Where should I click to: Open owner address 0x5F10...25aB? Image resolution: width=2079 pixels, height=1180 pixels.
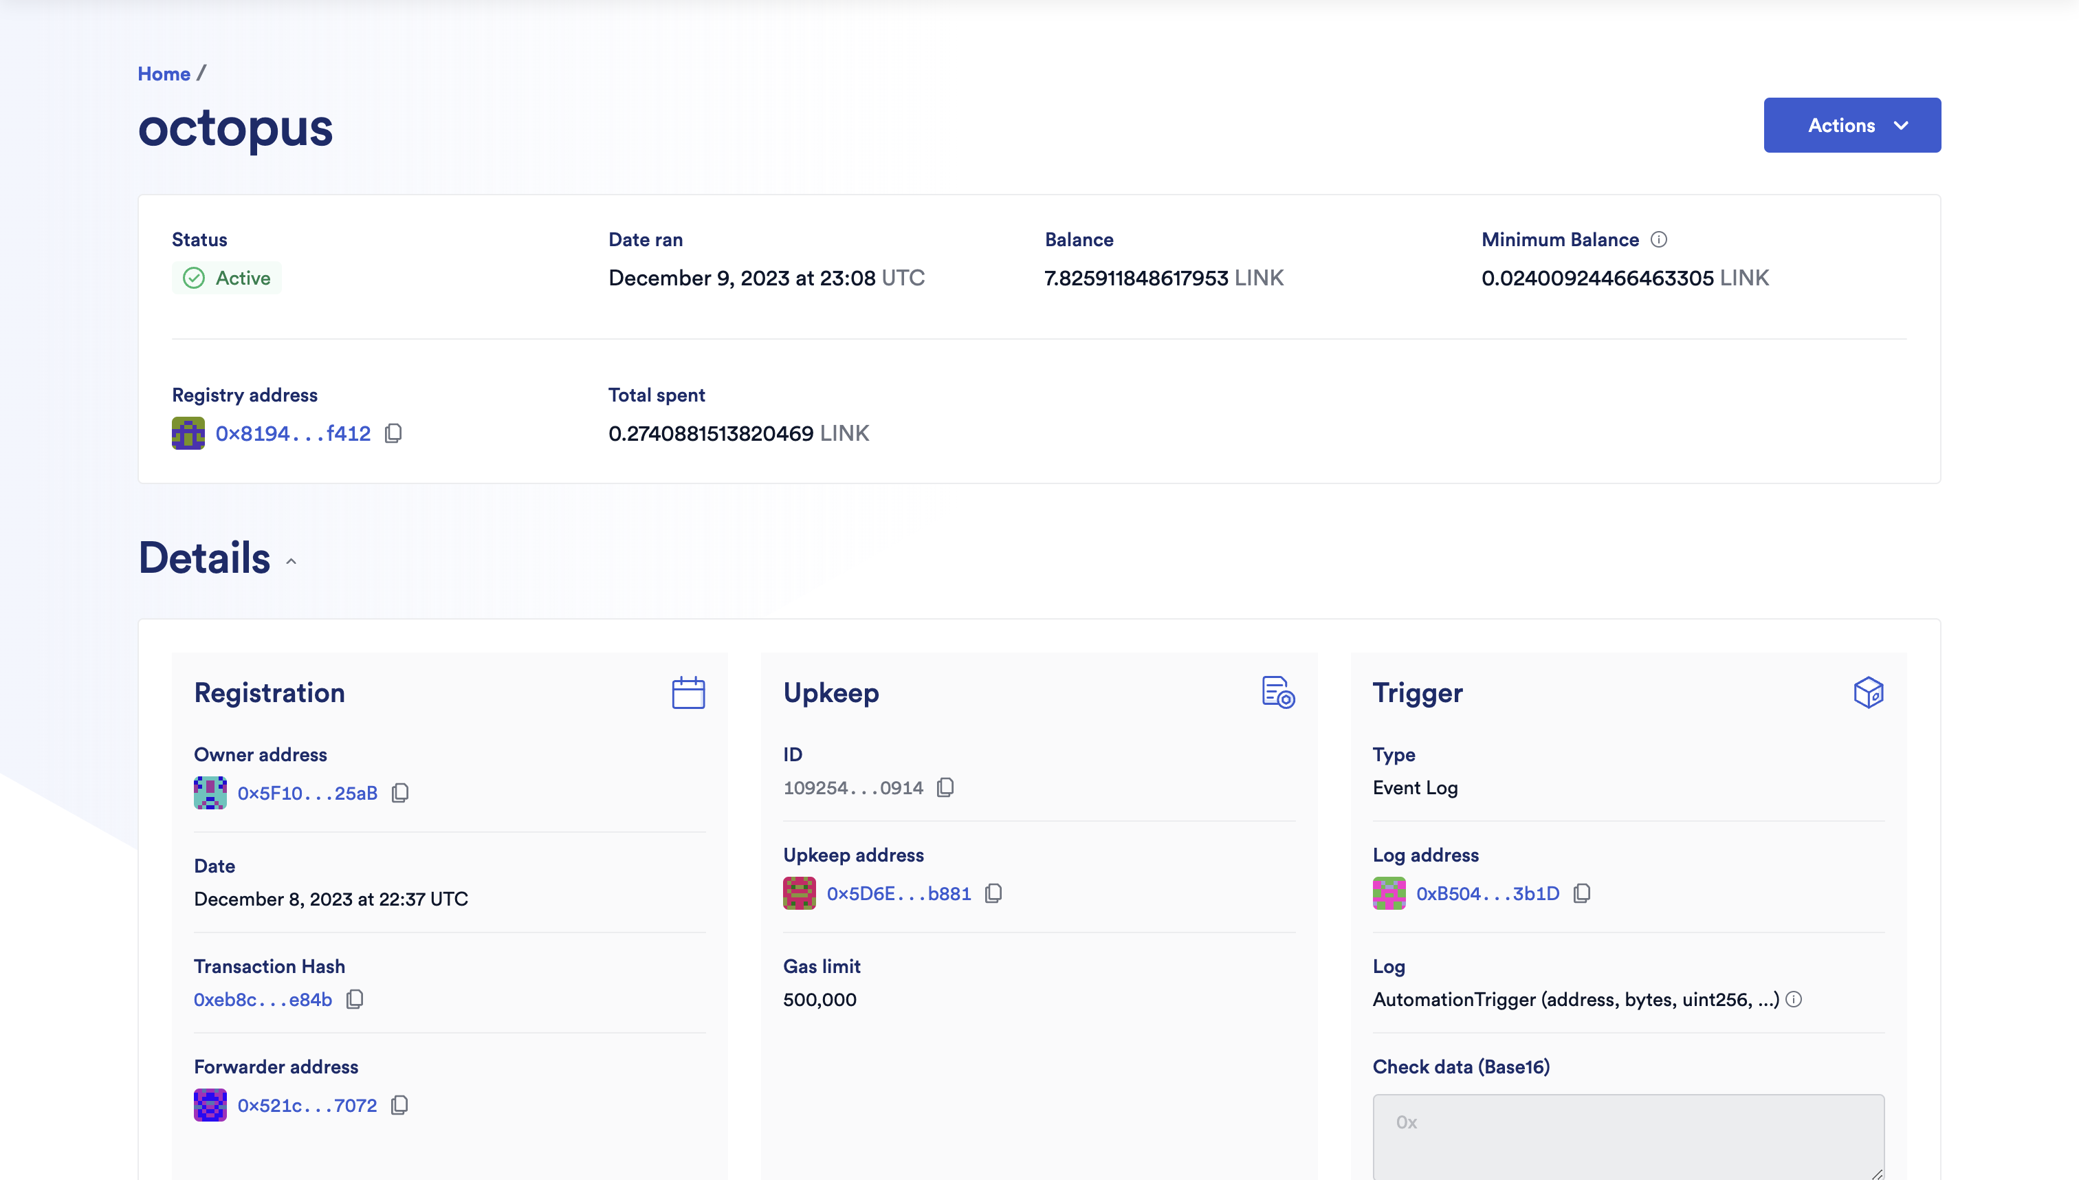[307, 793]
